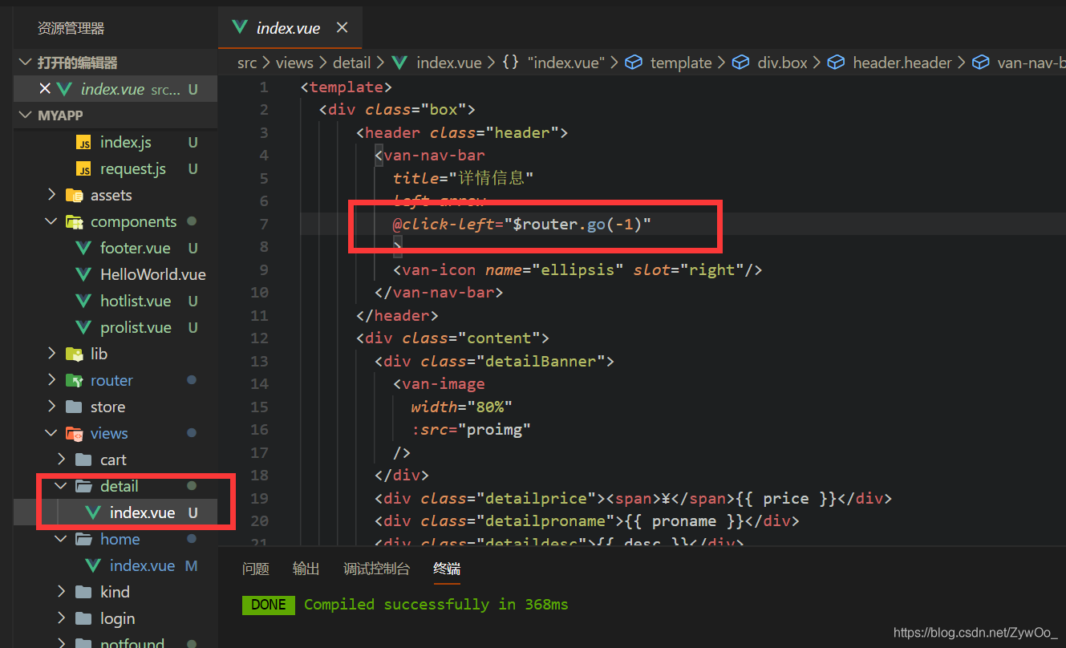Click the div.box breadcrumb segment
The height and width of the screenshot is (648, 1066).
(x=782, y=63)
